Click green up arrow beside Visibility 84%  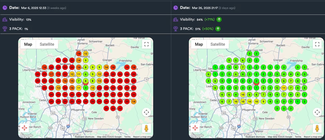(x=219, y=19)
